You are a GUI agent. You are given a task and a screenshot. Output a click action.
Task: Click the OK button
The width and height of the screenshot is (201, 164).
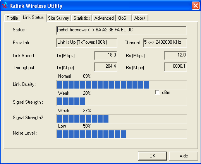pyautogui.click(x=152, y=156)
